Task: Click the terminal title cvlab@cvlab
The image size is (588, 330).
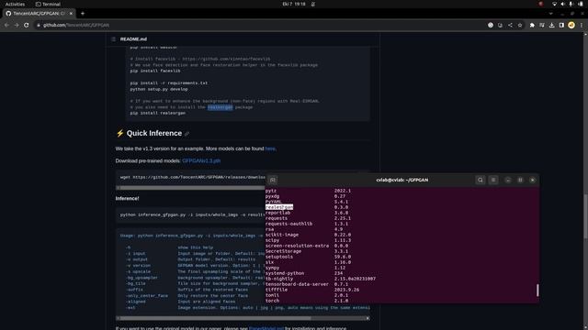Action: [x=402, y=180]
